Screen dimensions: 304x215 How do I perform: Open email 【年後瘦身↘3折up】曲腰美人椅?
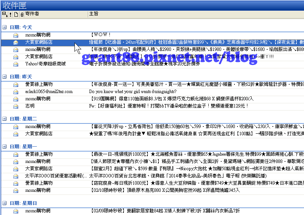coord(152,49)
